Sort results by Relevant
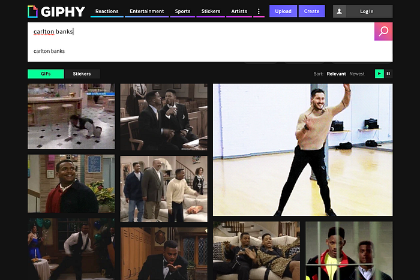This screenshot has height=280, width=420. (336, 74)
